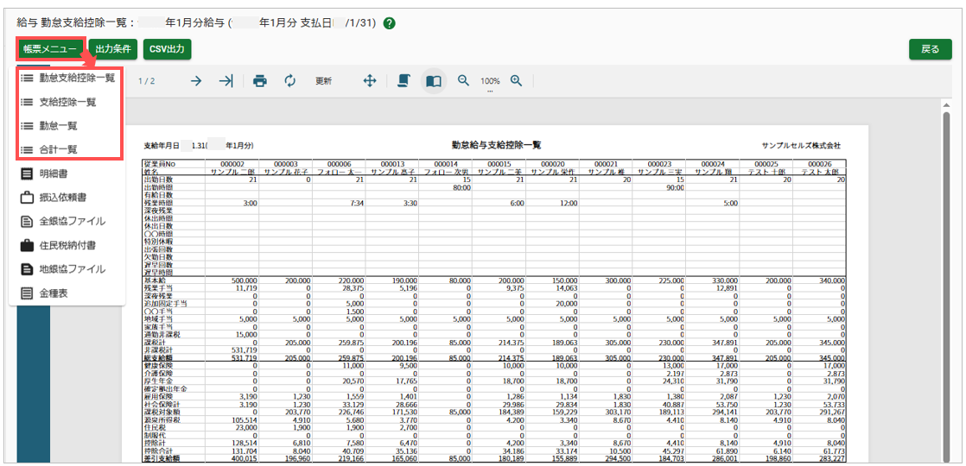This screenshot has width=966, height=466.
Task: Click the 7:34 overtime cell
Action: (358, 203)
